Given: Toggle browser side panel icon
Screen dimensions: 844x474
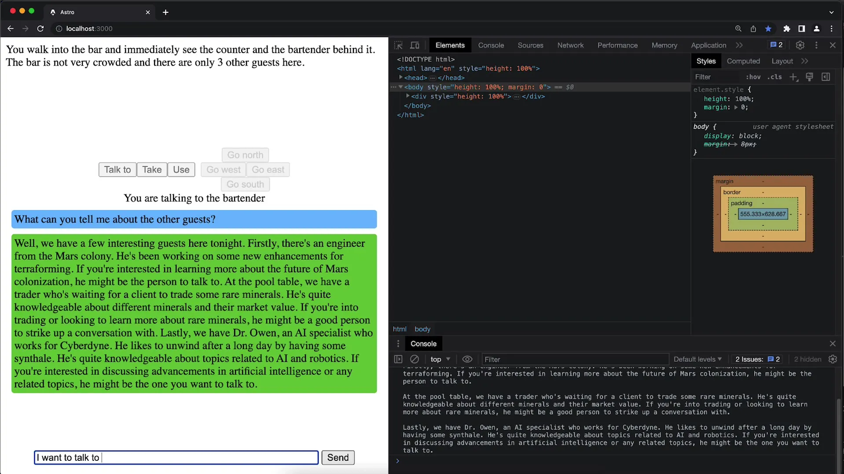Looking at the screenshot, I should pos(802,29).
